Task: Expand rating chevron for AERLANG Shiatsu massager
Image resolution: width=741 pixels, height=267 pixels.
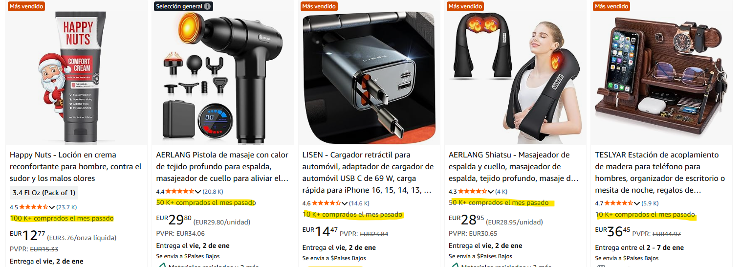Action: coord(491,192)
